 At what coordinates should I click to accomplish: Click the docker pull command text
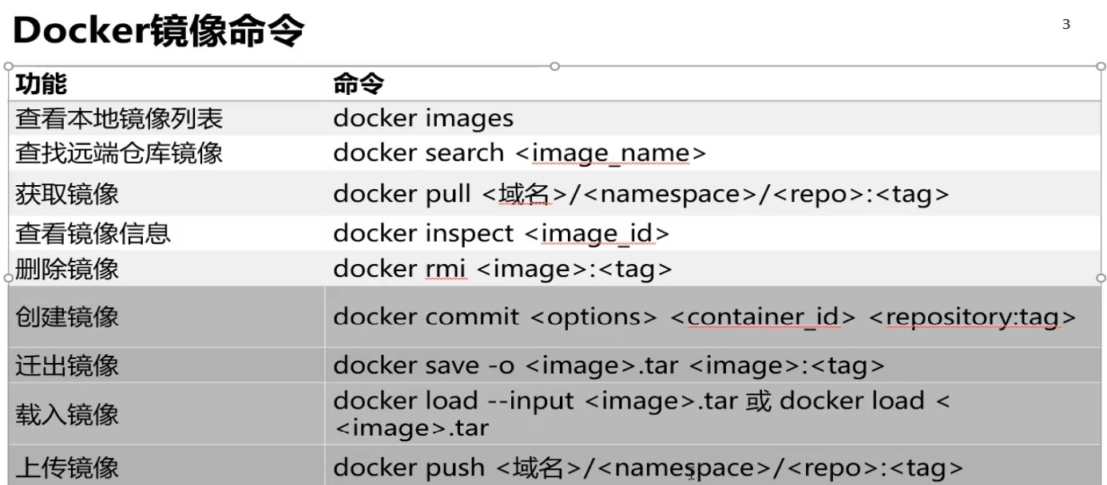click(641, 194)
